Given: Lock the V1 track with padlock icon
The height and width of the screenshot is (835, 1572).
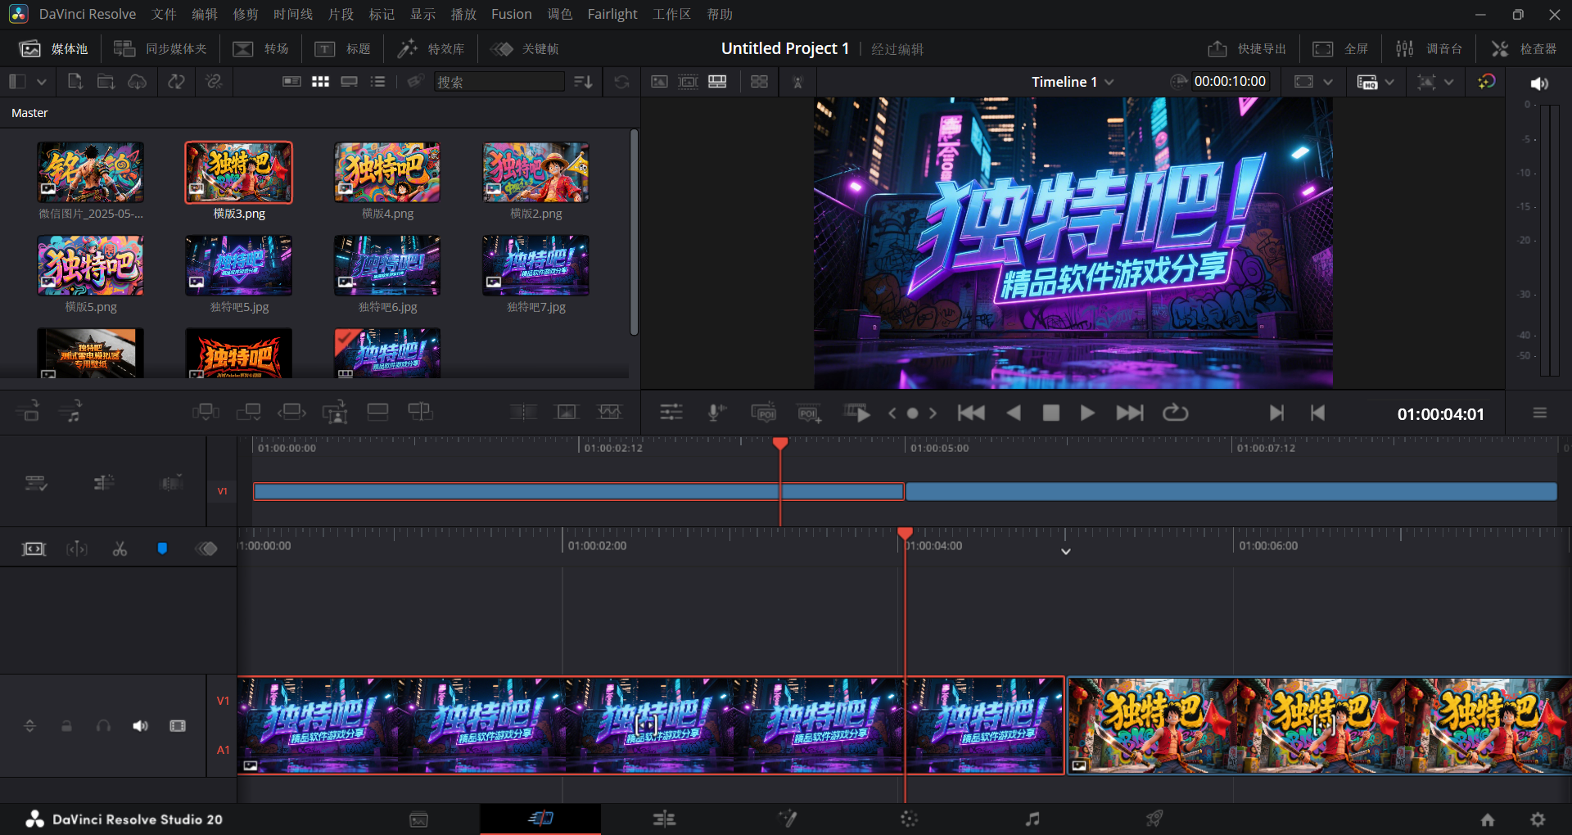Looking at the screenshot, I should 65,726.
